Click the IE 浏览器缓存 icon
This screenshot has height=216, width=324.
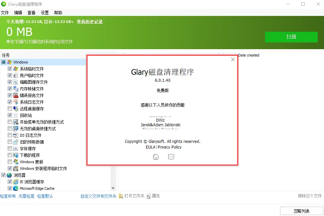[x=16, y=182]
